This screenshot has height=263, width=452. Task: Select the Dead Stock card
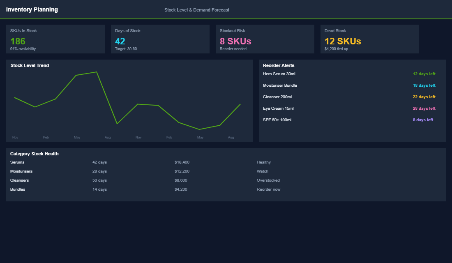coord(369,39)
